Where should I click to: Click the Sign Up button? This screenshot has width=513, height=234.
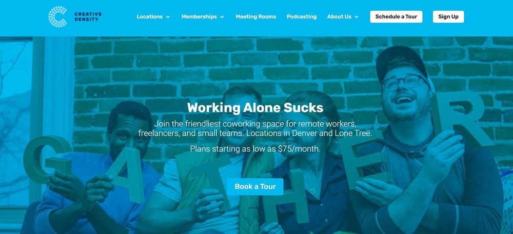(448, 17)
